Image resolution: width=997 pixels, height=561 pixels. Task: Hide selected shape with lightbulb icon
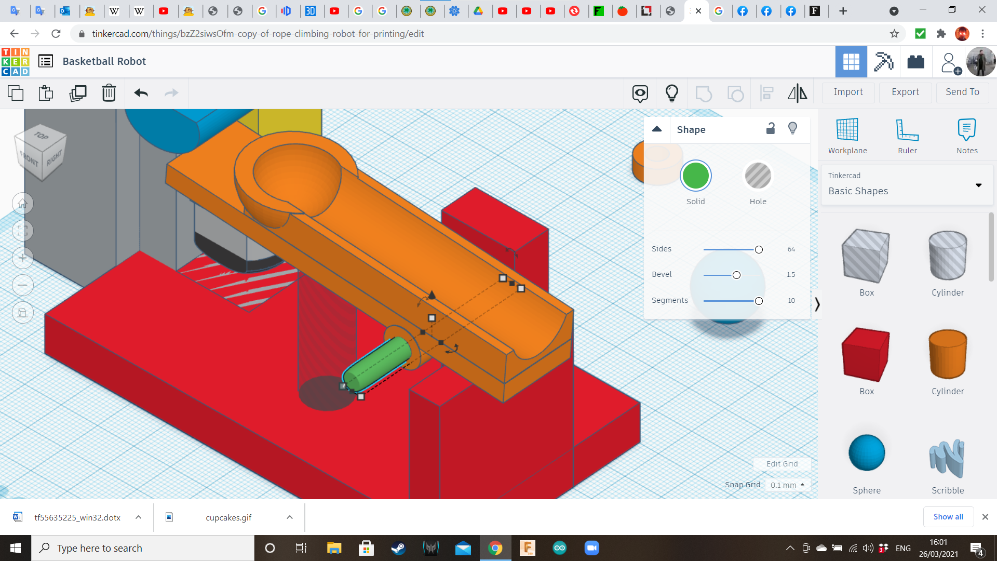792,129
